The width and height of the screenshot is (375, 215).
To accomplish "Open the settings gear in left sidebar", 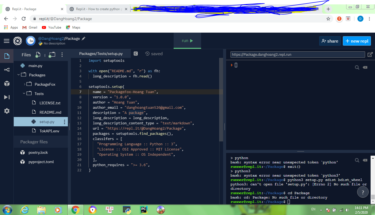I will (7, 111).
